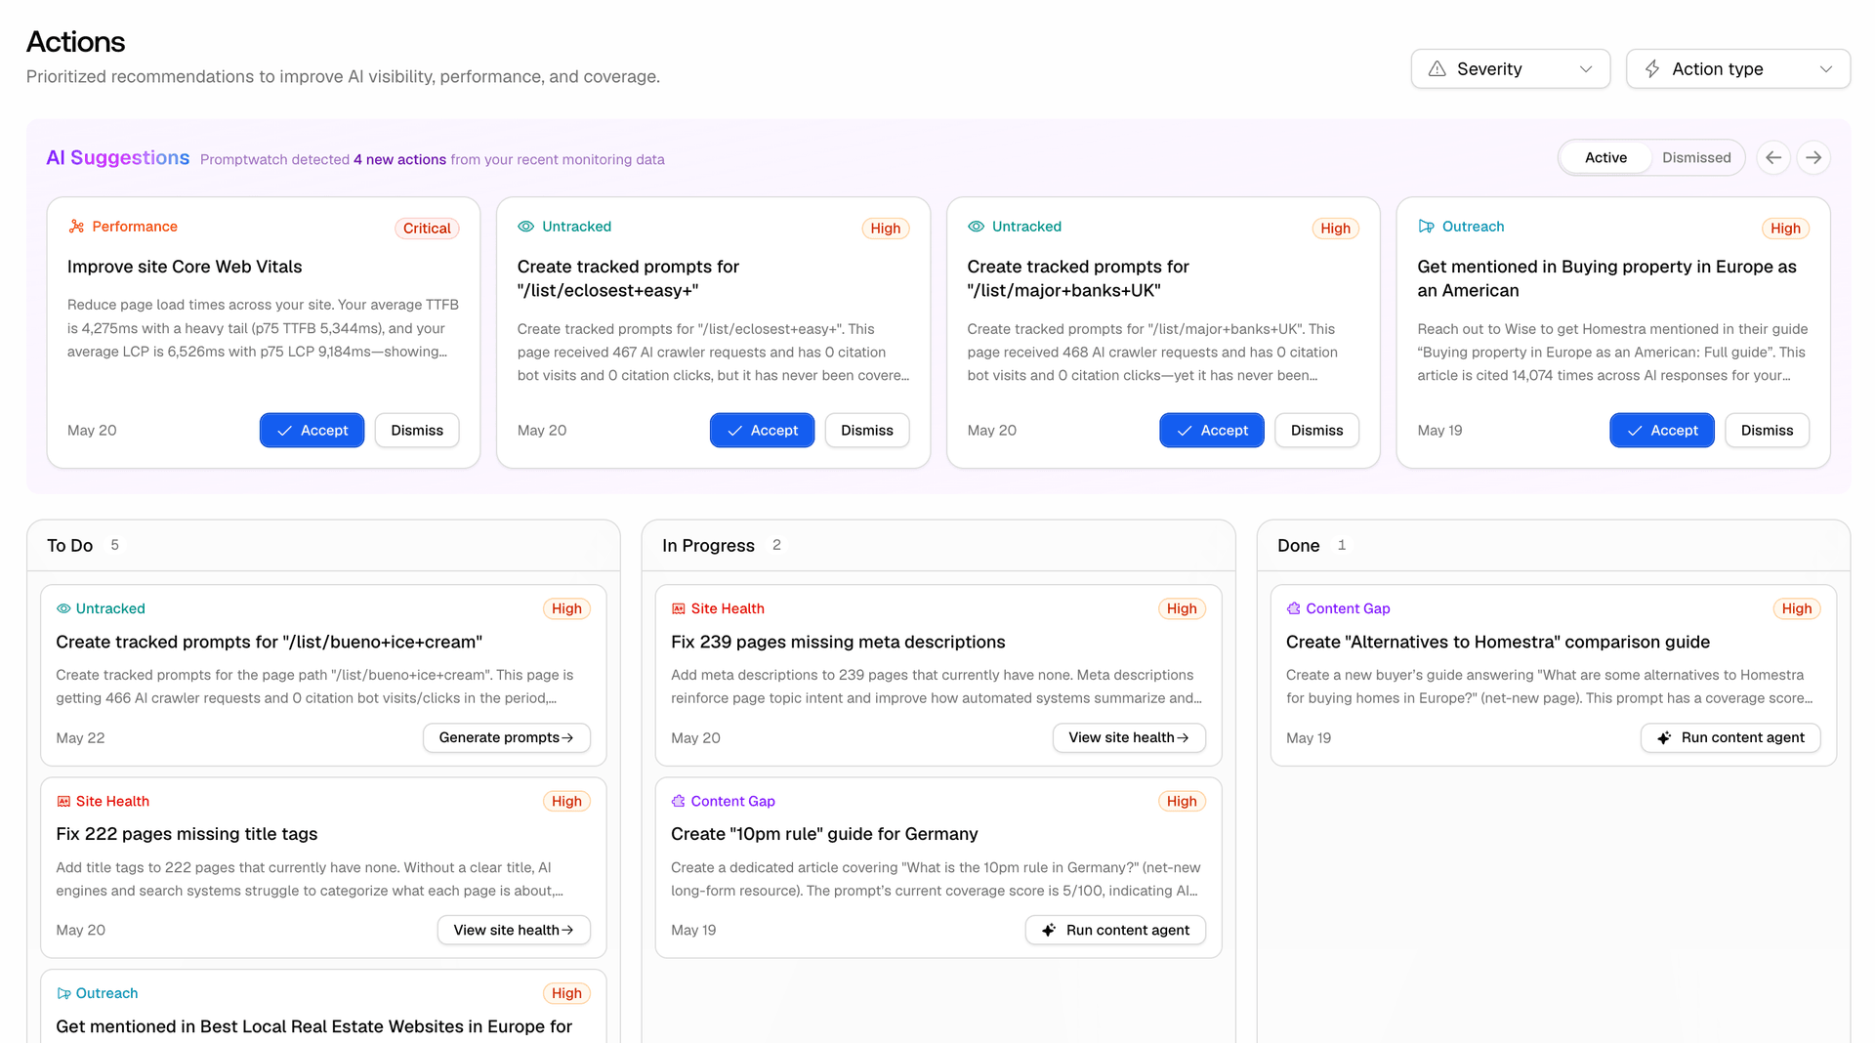
Task: Click arrow icon on title tags View site health
Action: tap(567, 930)
